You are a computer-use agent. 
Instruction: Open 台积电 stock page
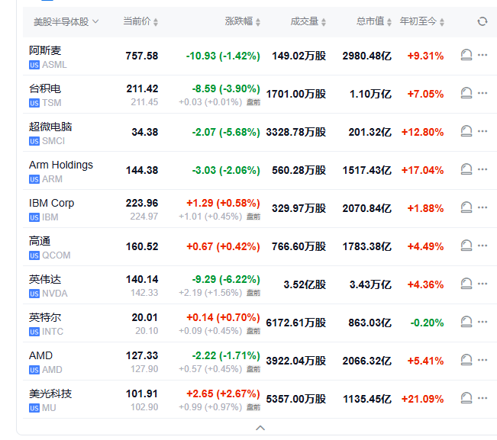click(x=45, y=88)
